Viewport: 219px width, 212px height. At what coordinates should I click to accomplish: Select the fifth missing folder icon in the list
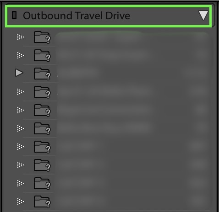coord(42,111)
